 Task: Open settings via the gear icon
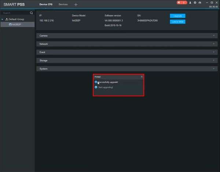195,3
